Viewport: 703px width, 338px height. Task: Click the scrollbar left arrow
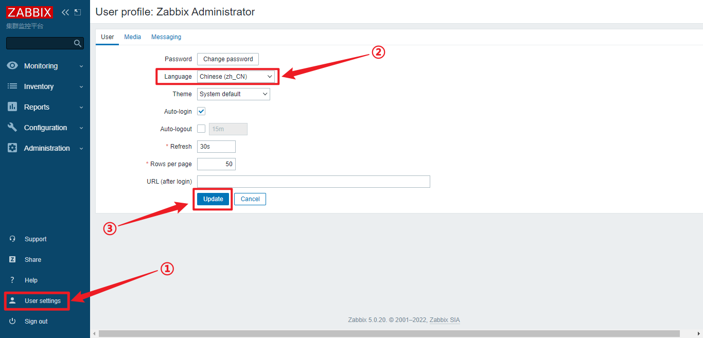tap(94, 334)
